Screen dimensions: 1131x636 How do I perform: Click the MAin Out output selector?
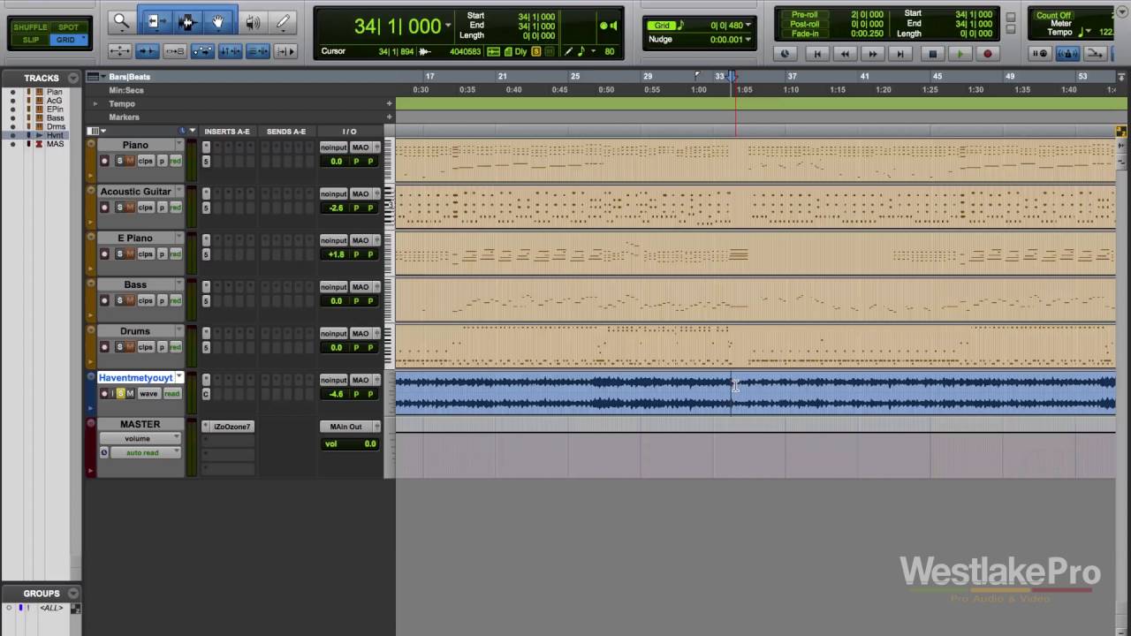(345, 427)
